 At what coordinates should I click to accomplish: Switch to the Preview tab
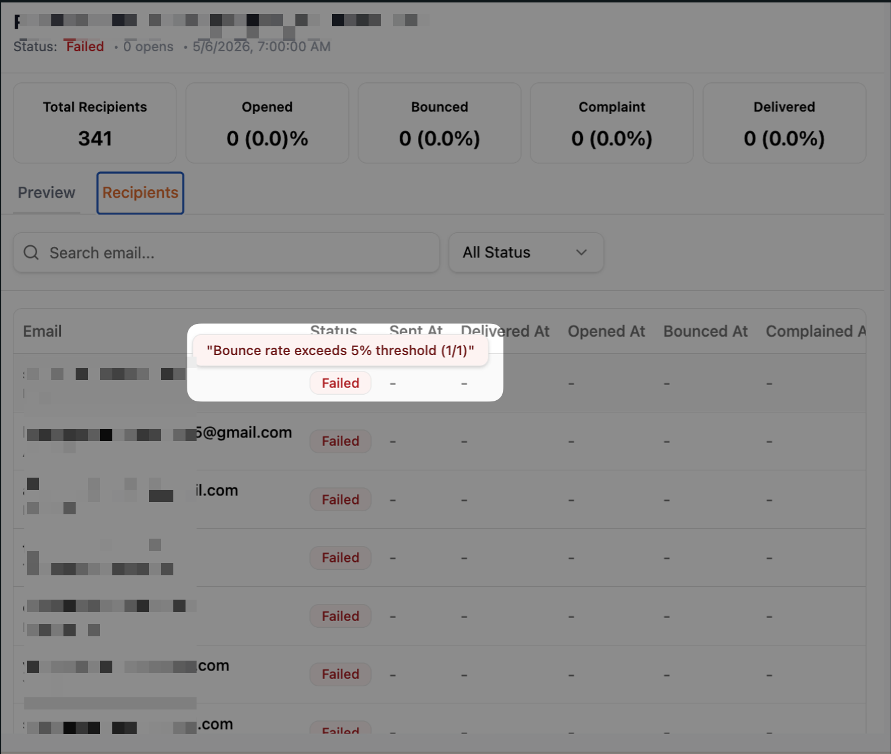(46, 193)
